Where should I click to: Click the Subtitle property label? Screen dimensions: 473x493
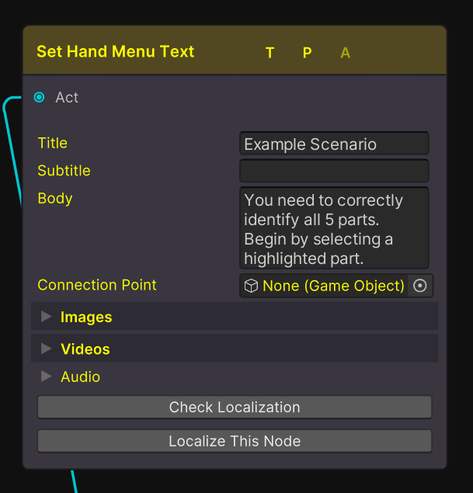(x=64, y=171)
